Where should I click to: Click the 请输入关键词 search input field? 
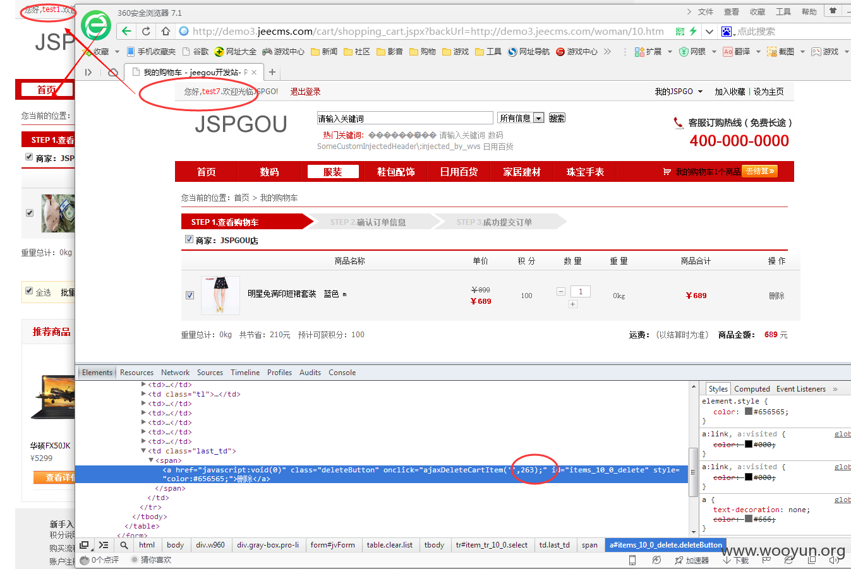click(405, 118)
